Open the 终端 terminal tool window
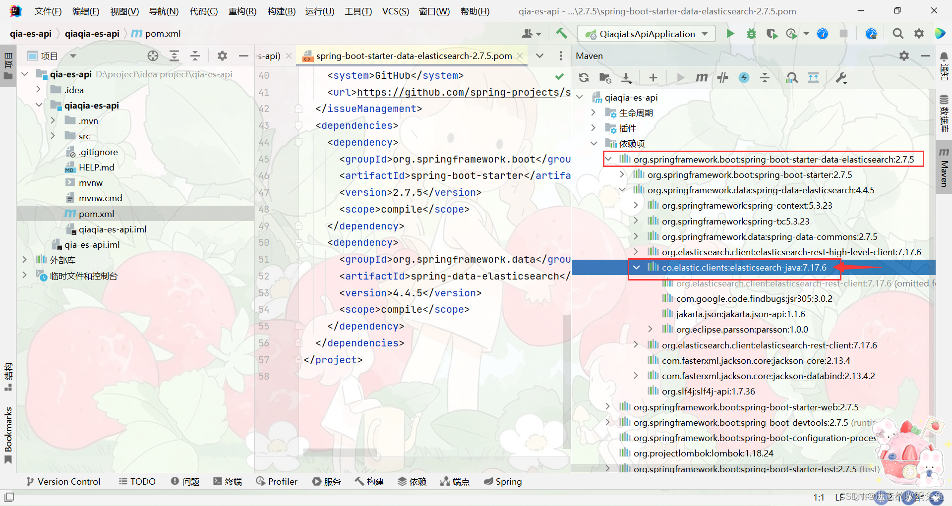 click(x=228, y=481)
